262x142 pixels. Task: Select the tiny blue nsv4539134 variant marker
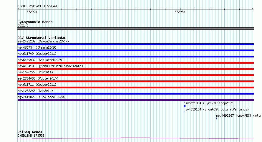(184, 112)
